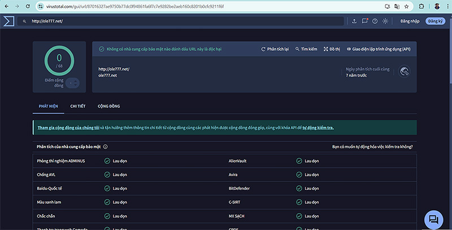
Task: Go back using the browser back arrow
Action: pos(7,6)
